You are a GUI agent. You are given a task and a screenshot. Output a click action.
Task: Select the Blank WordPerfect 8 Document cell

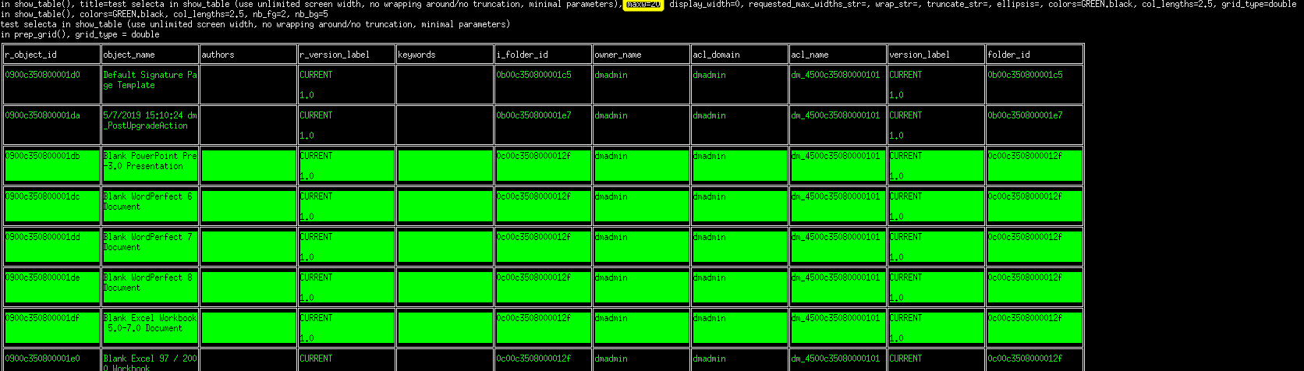[151, 287]
